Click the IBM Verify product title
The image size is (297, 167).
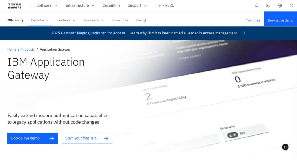(x=15, y=20)
